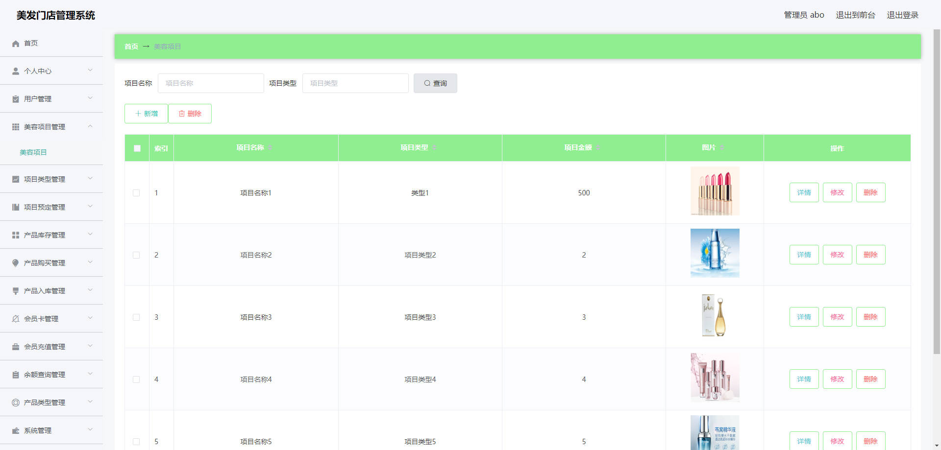Screen dimensions: 941x450
Task: Collapse the 美容项目管理 chevron
Action: [x=90, y=126]
